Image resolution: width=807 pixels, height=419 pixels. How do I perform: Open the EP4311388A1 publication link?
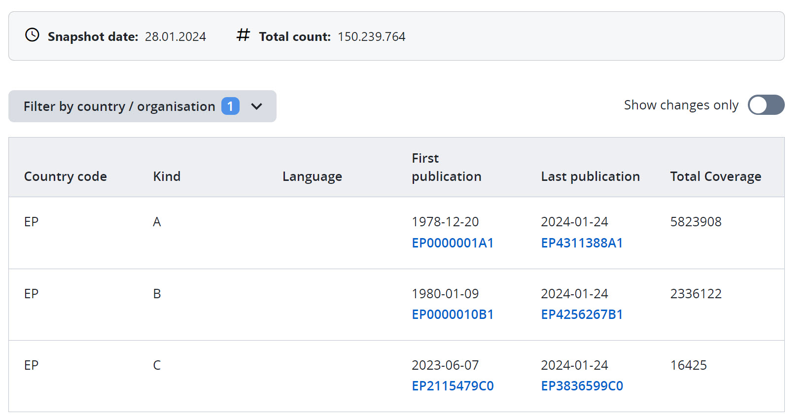[x=582, y=243]
